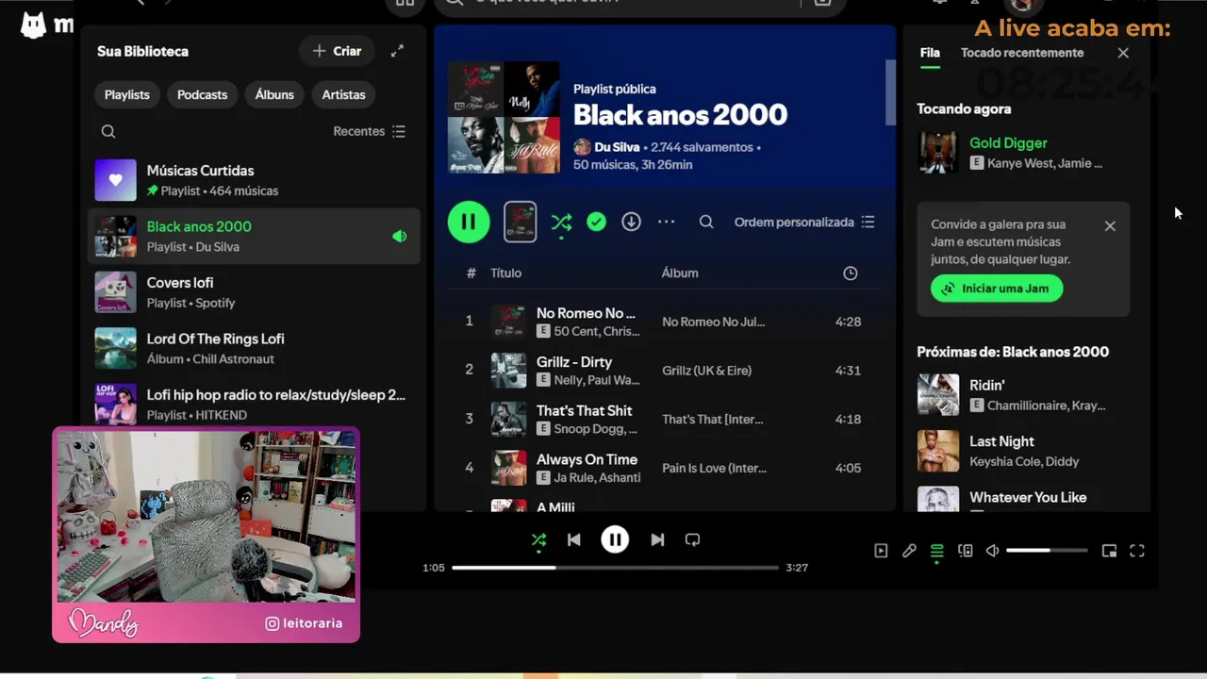Screen dimensions: 1207x679
Task: Filter library by Álbuns chip
Action: [274, 94]
